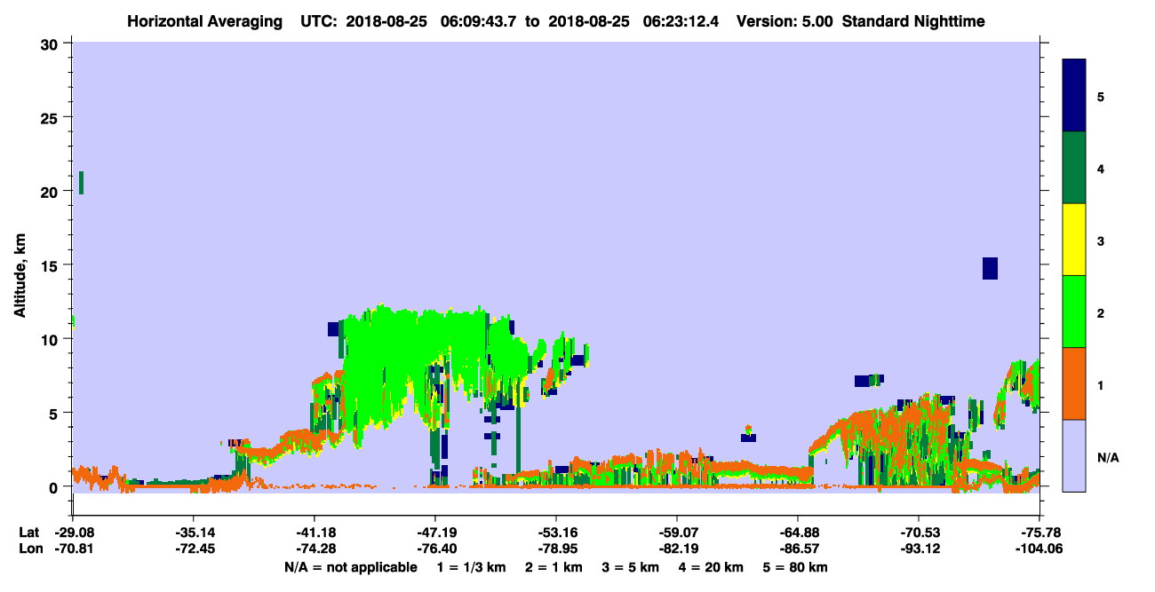Click the longitude value -86.57
The image size is (1155, 592).
(x=798, y=548)
